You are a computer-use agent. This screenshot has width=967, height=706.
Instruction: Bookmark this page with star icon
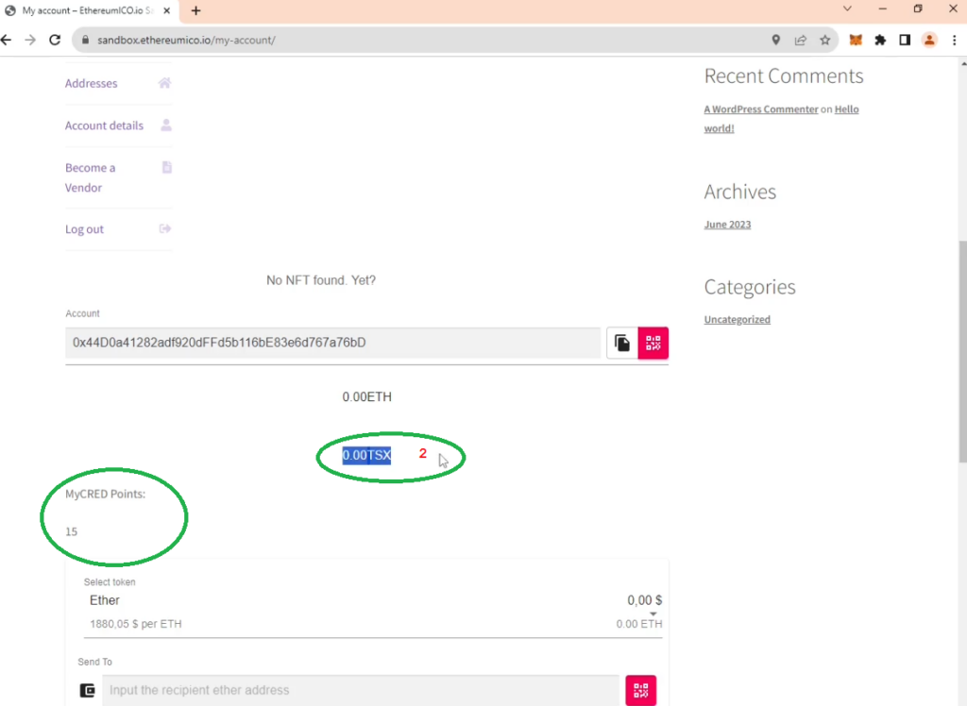coord(824,41)
